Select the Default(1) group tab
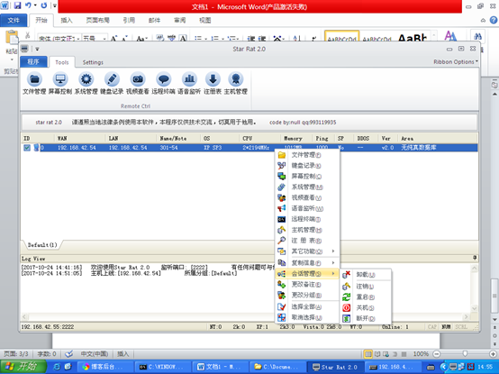499x374 pixels. [42, 245]
